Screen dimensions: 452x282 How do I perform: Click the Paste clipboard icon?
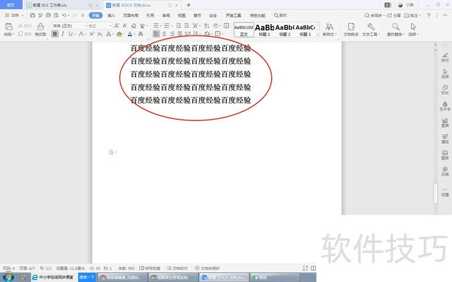(8, 27)
